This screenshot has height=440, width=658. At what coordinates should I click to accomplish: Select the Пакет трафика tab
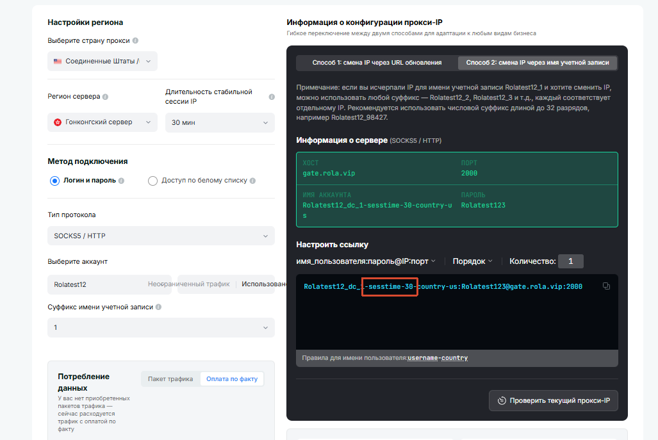pos(170,379)
